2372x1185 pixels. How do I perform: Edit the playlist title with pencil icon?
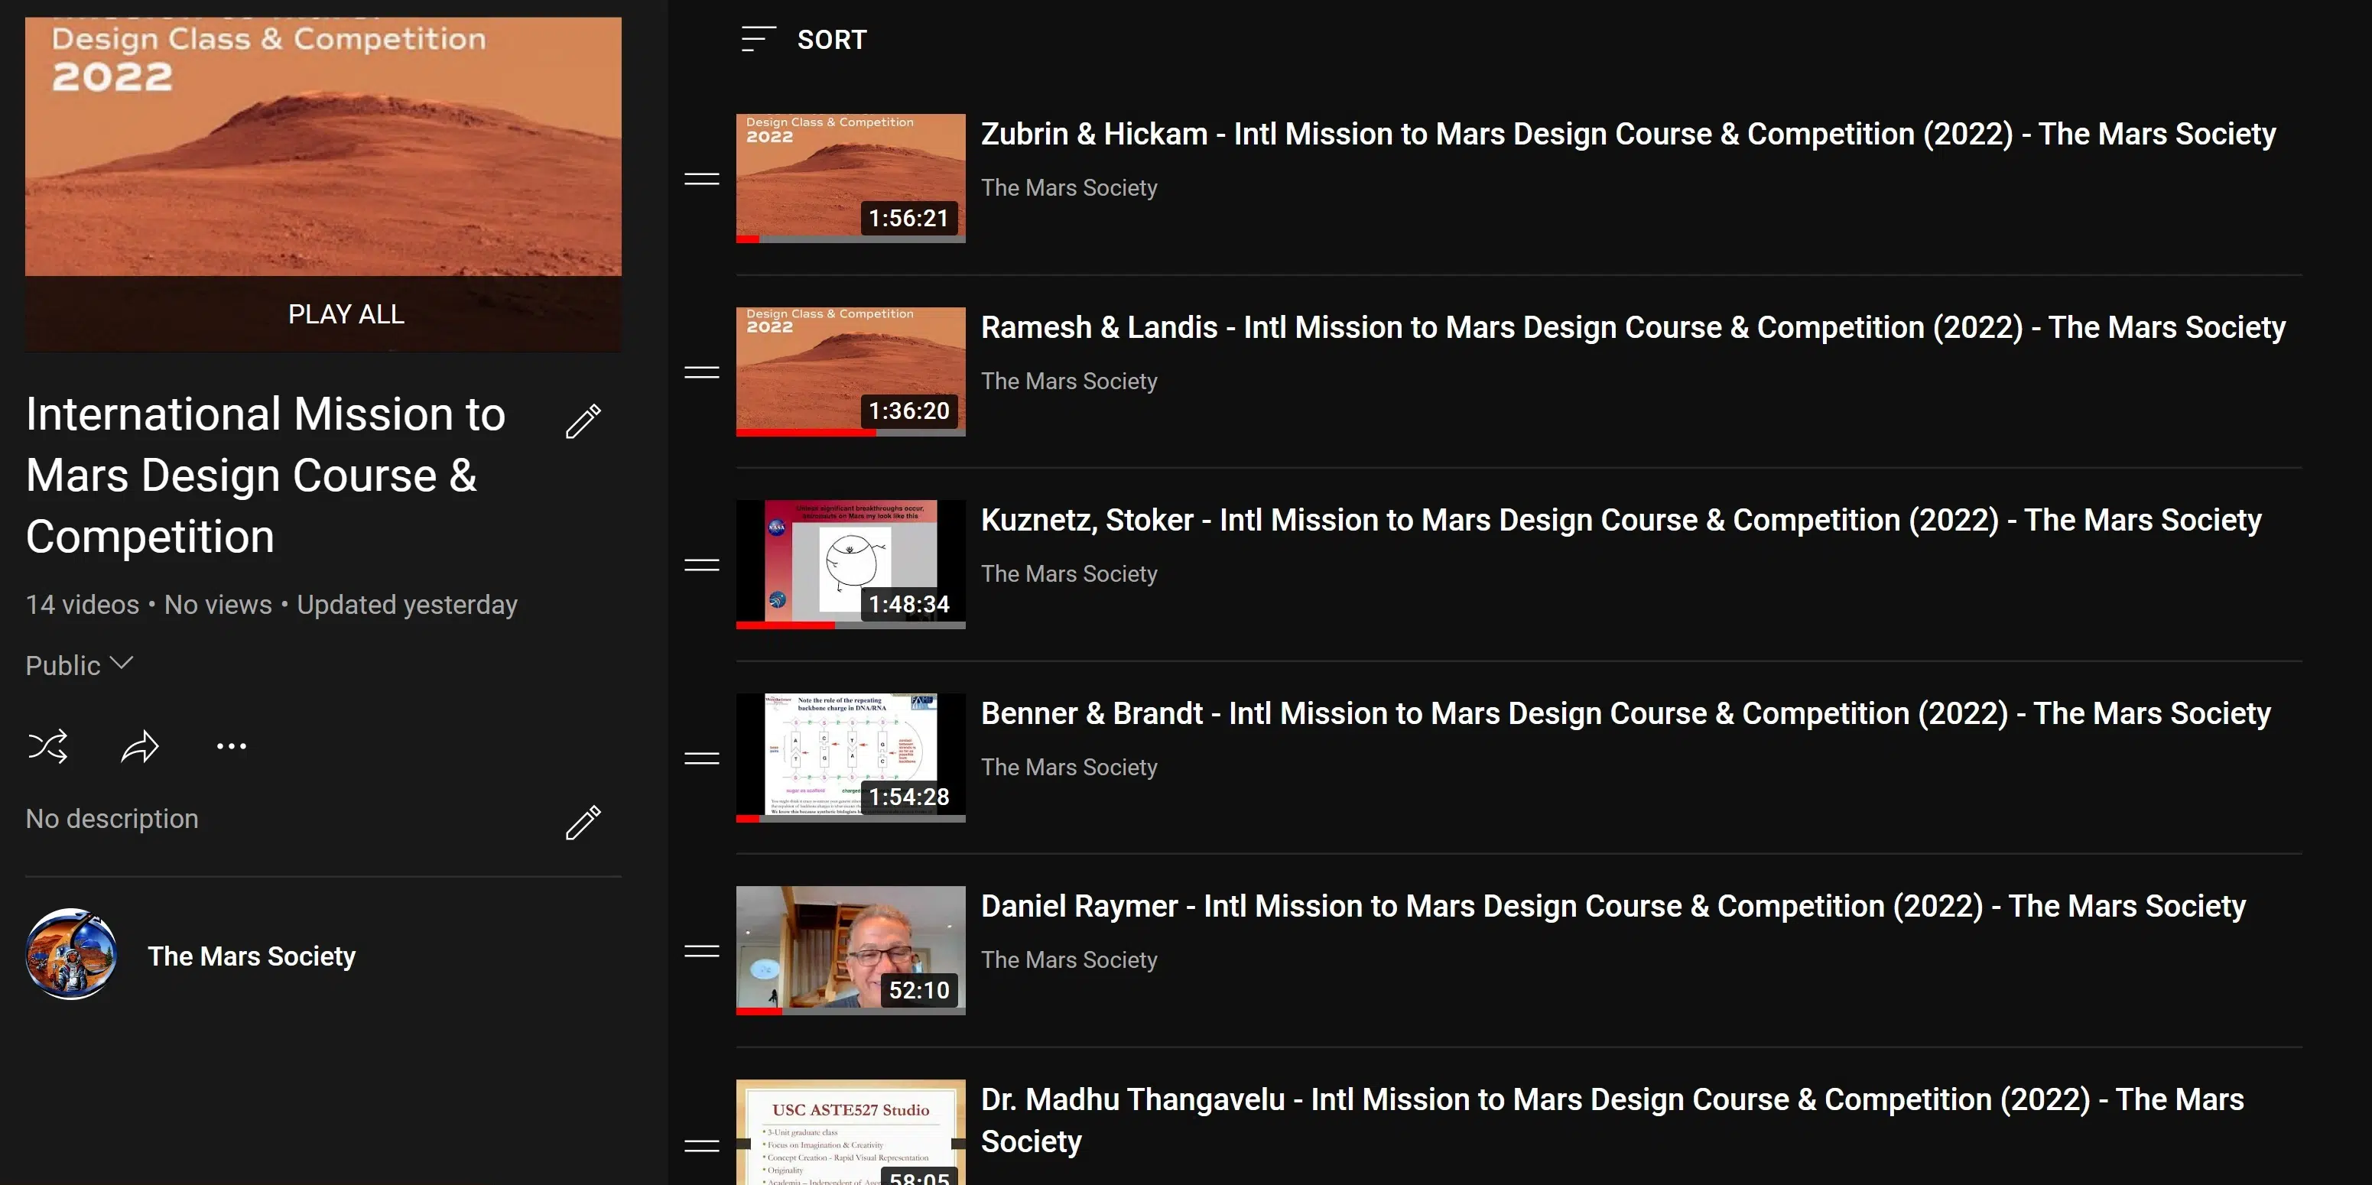click(583, 420)
